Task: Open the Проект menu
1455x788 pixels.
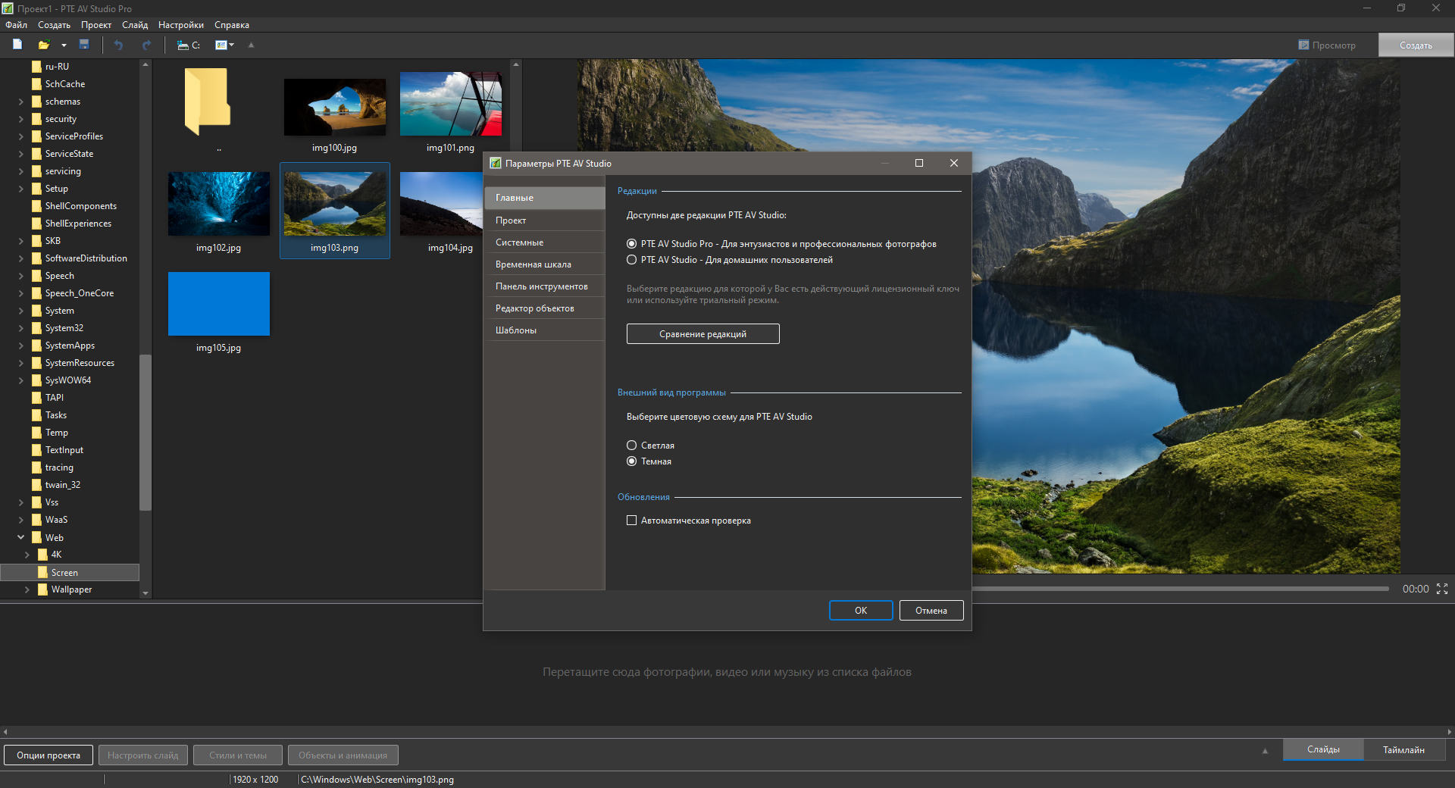Action: [x=96, y=25]
